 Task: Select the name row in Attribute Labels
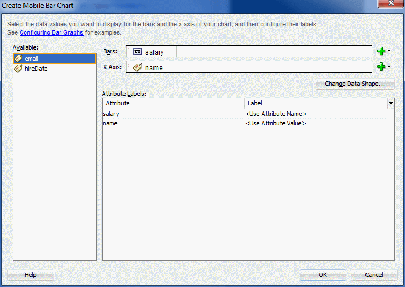click(x=245, y=123)
